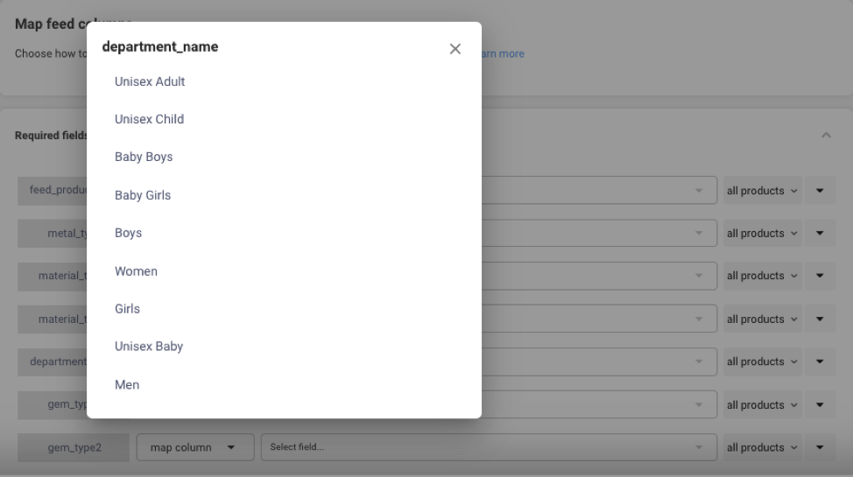The height and width of the screenshot is (477, 853).
Task: Click the Select field box for gem_type2
Action: tap(489, 447)
